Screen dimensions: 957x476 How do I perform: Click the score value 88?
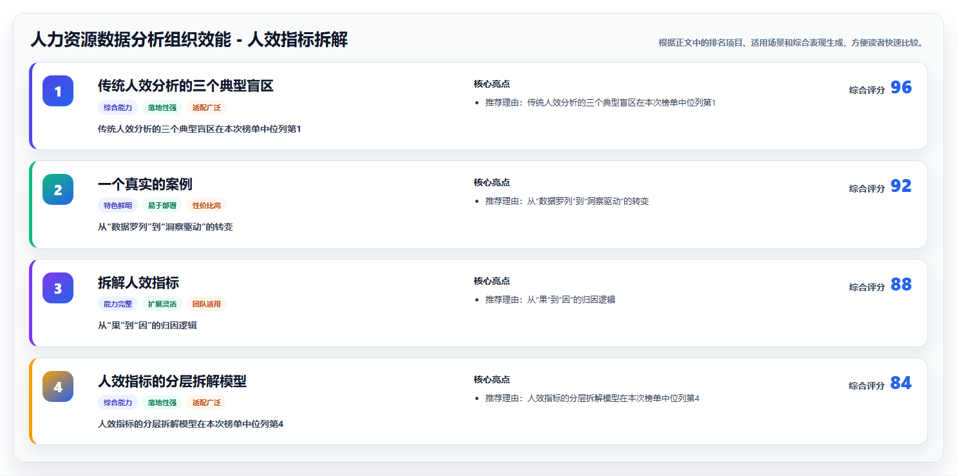[x=901, y=285]
